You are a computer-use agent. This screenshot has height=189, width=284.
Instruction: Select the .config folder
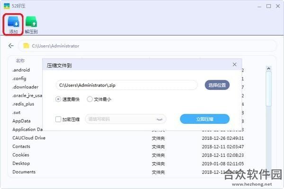click(x=19, y=78)
